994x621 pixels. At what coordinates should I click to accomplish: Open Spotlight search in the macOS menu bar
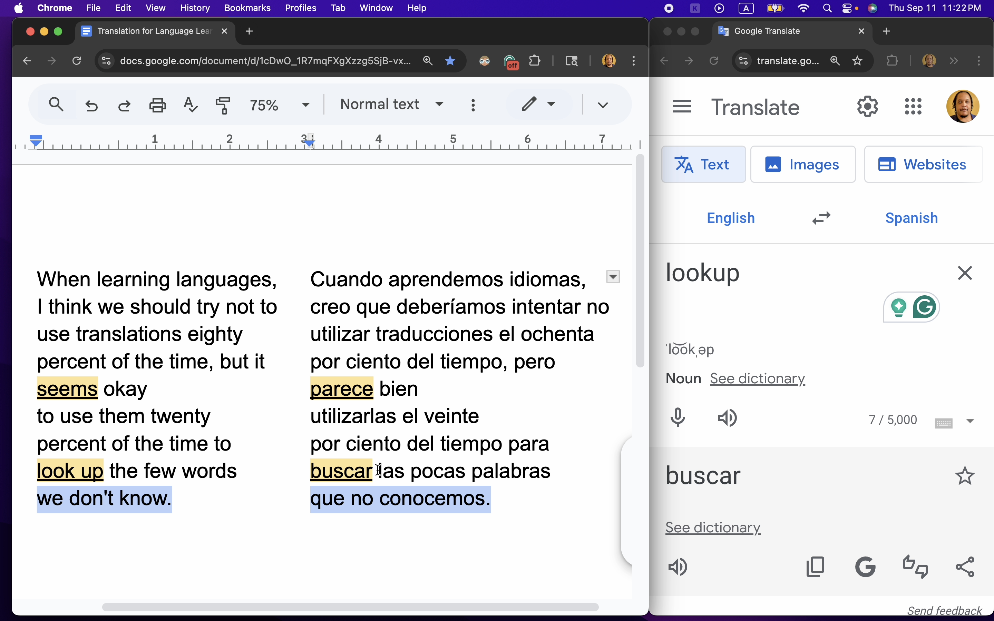point(827,8)
